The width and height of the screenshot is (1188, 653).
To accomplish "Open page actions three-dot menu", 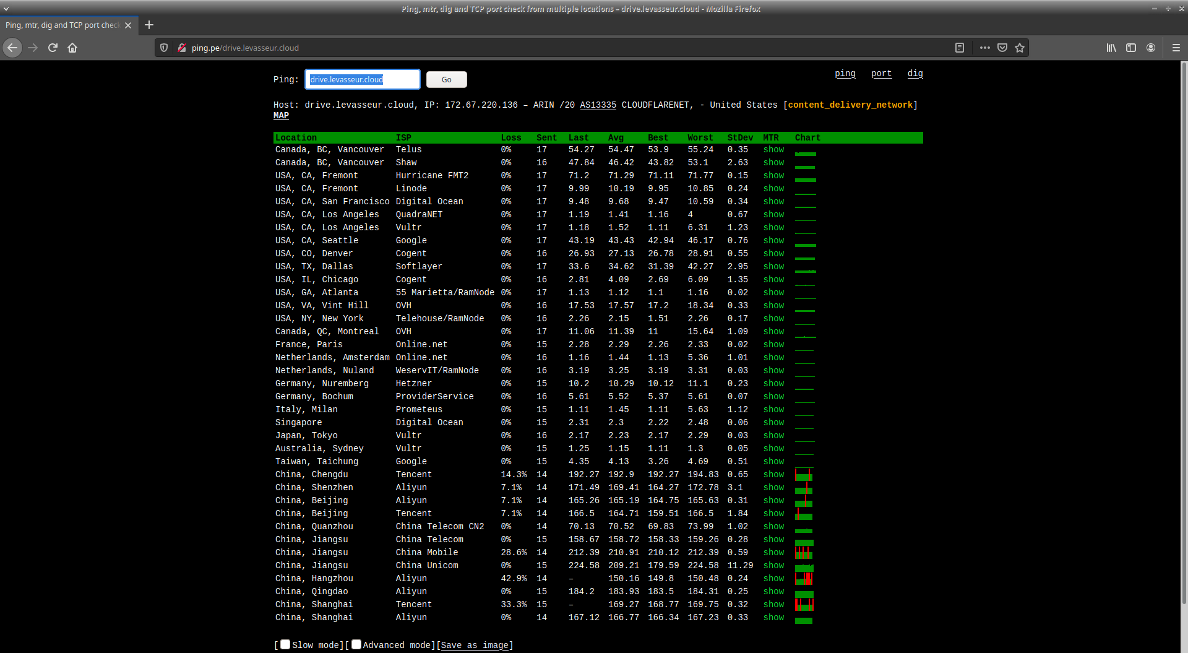I will (984, 48).
